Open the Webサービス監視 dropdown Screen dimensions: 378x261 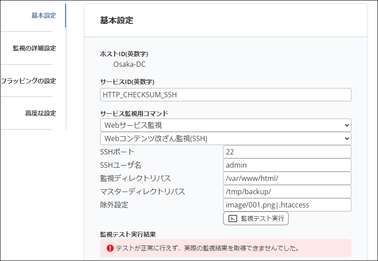(x=226, y=125)
